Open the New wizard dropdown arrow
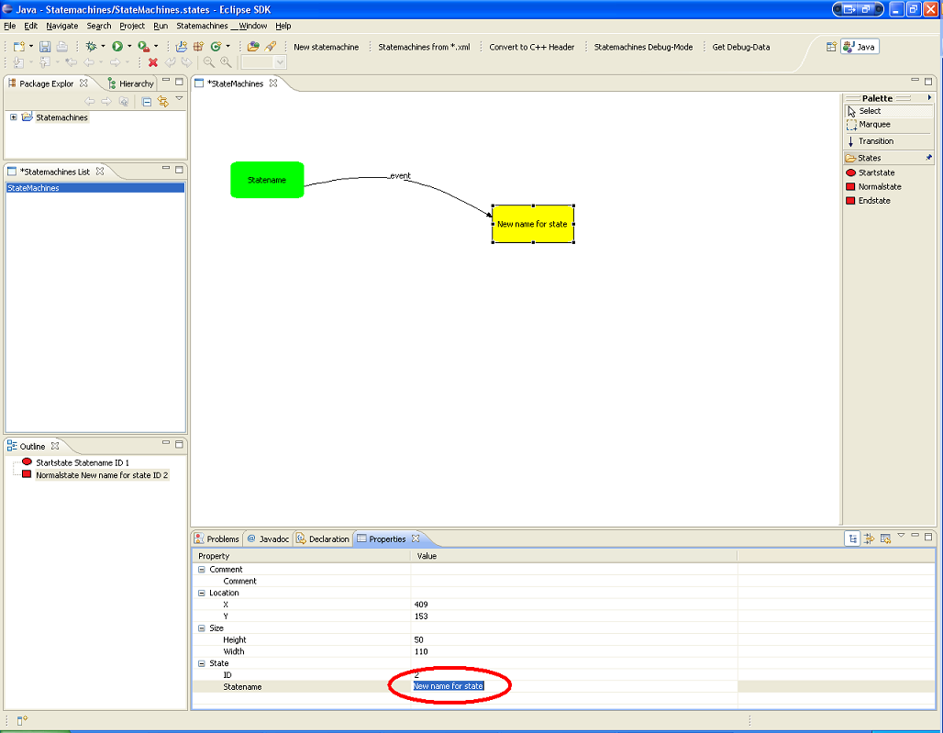 pos(30,46)
